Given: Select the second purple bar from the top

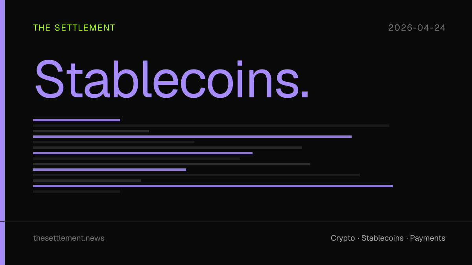Looking at the screenshot, I should (x=192, y=137).
